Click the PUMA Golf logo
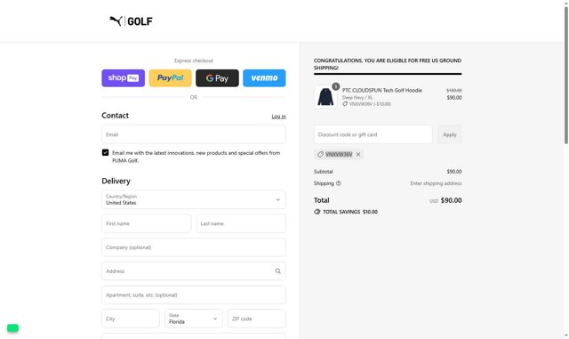Viewport: 569px width, 339px height. [131, 21]
